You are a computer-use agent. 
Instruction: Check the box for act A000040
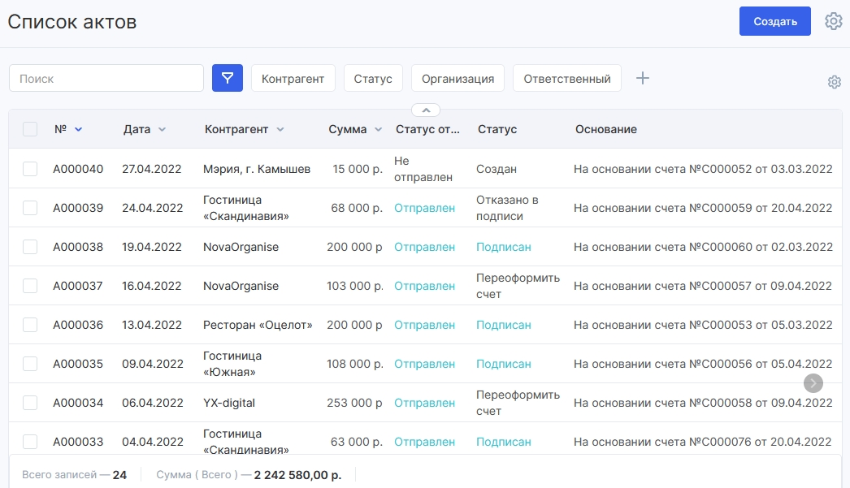pyautogui.click(x=30, y=168)
